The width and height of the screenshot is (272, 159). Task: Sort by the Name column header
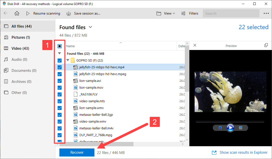coord(70,46)
